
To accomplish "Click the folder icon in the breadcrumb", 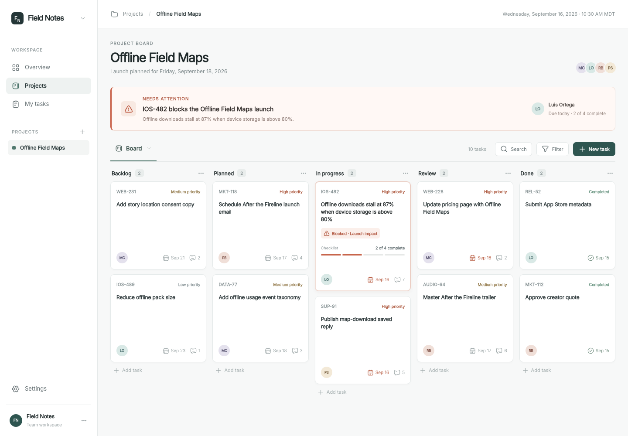I will click(x=115, y=14).
